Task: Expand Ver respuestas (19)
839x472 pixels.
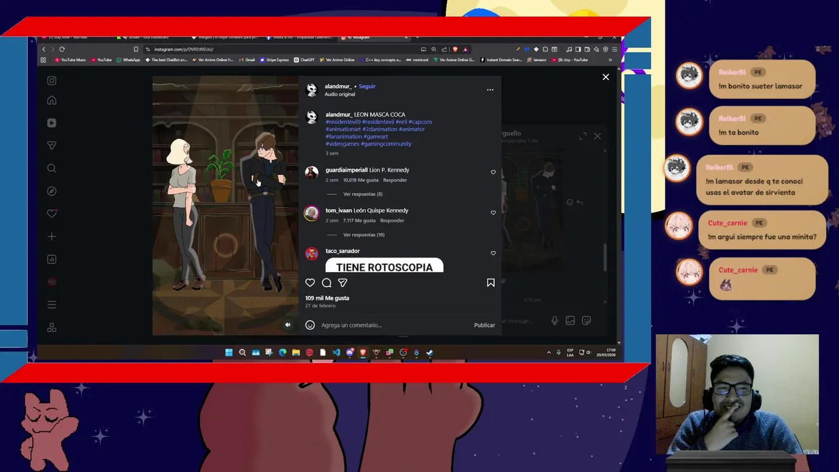Action: point(364,235)
